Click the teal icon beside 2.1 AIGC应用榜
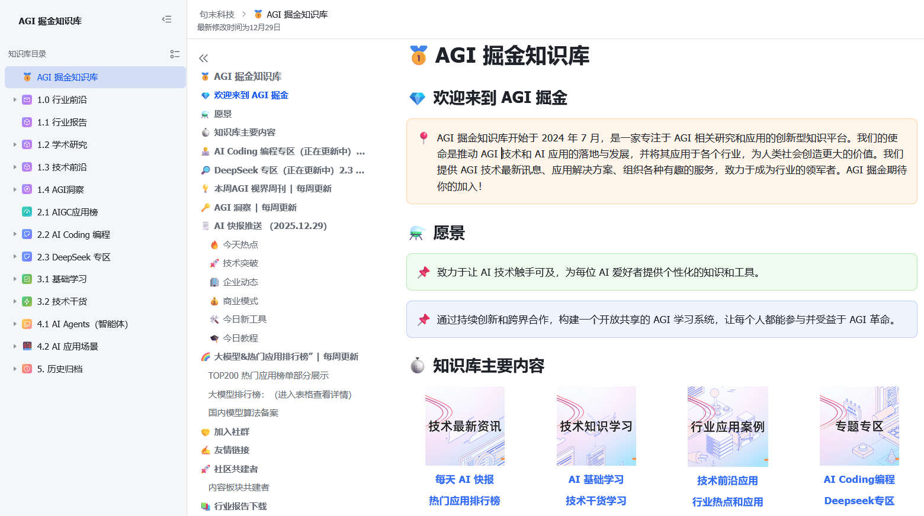Image resolution: width=924 pixels, height=516 pixels. 27,212
